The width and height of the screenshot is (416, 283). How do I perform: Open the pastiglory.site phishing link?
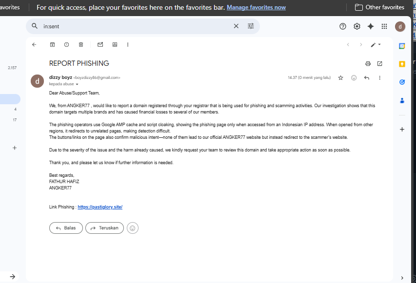click(100, 207)
